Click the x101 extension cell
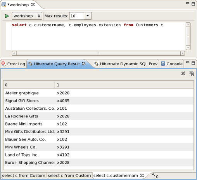The image size is (197, 180). (x=62, y=109)
